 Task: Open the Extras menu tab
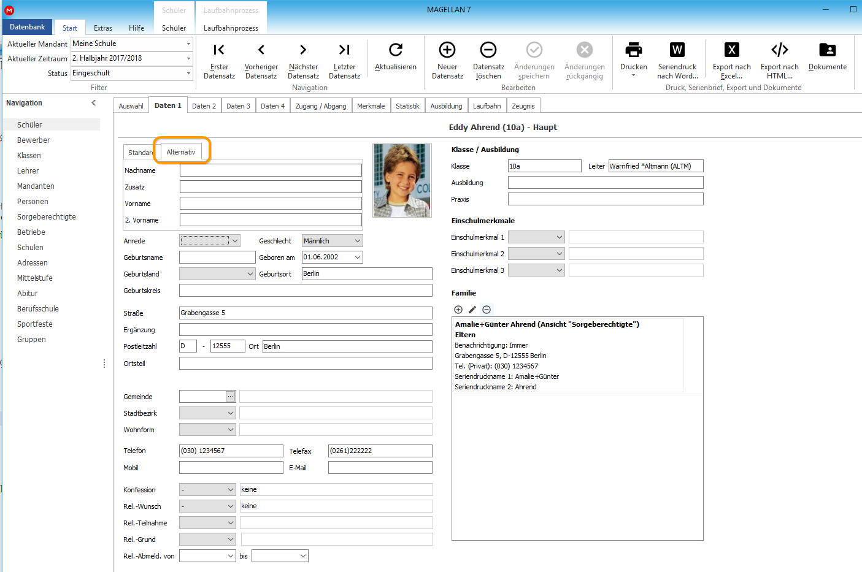103,28
